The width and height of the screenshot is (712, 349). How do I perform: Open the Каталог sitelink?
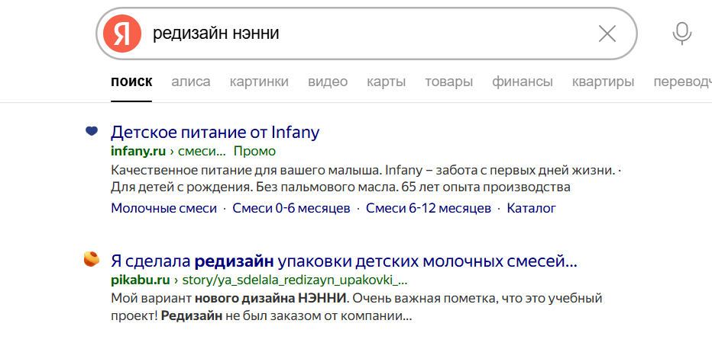coord(531,209)
